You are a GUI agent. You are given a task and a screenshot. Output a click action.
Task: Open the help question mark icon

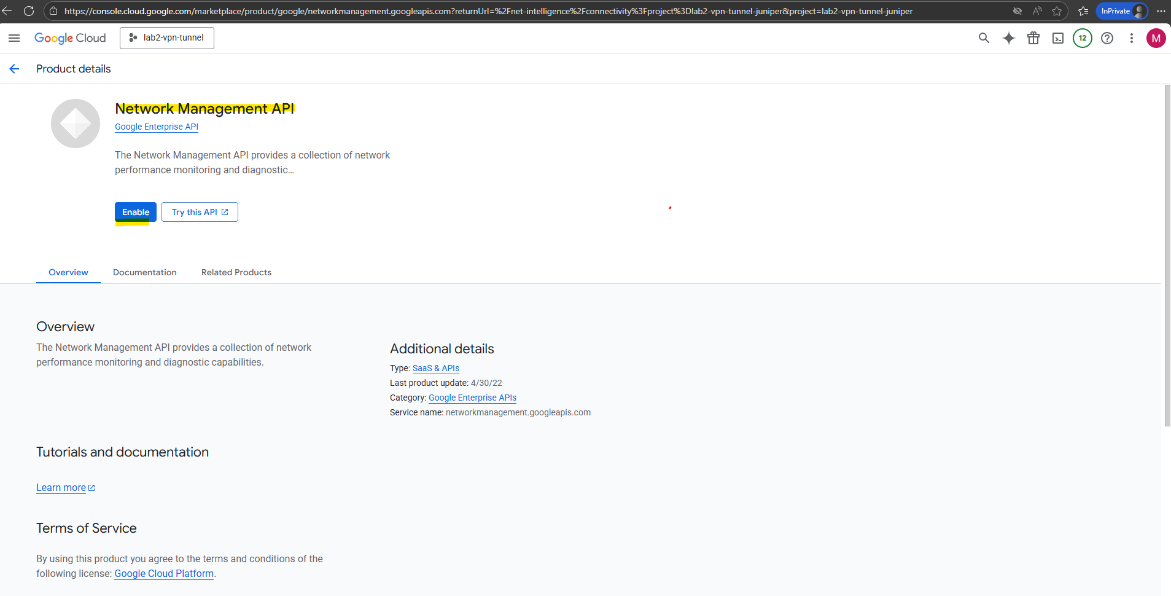[1107, 38]
